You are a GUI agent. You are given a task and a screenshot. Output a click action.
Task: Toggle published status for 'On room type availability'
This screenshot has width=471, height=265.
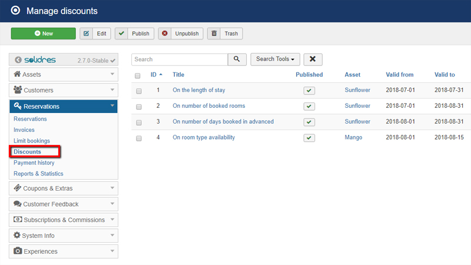(x=309, y=138)
